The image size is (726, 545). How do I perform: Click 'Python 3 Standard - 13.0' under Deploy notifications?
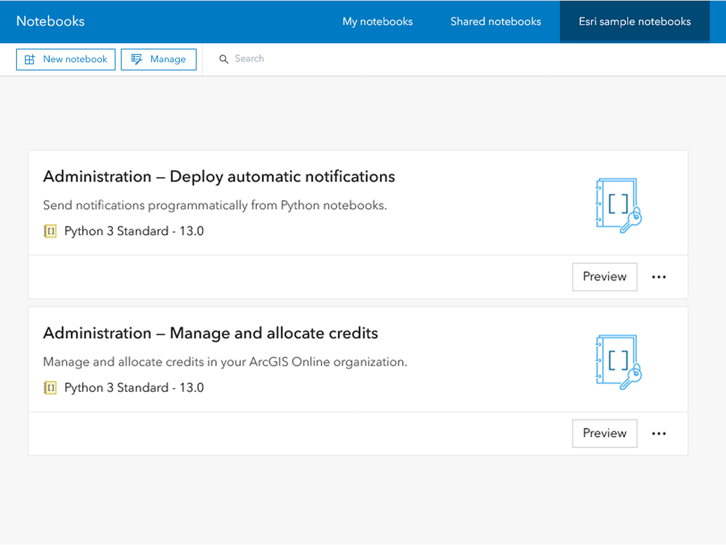click(134, 231)
